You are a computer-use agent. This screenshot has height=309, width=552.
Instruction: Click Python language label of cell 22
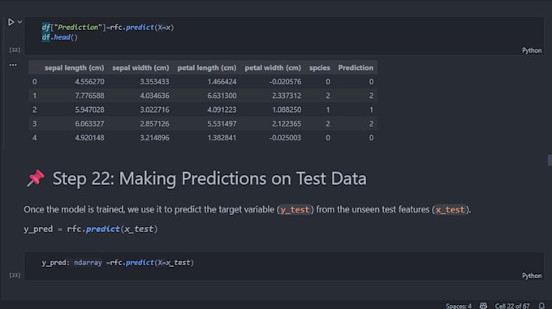532,50
